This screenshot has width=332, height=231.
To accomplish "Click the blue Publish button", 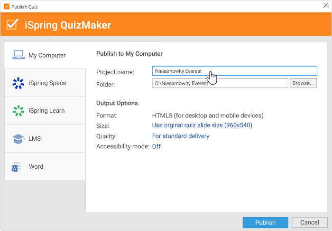I will (265, 222).
